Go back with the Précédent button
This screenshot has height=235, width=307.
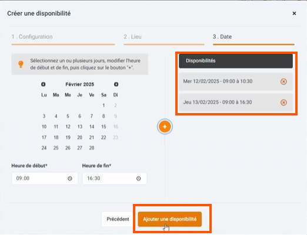point(118,219)
